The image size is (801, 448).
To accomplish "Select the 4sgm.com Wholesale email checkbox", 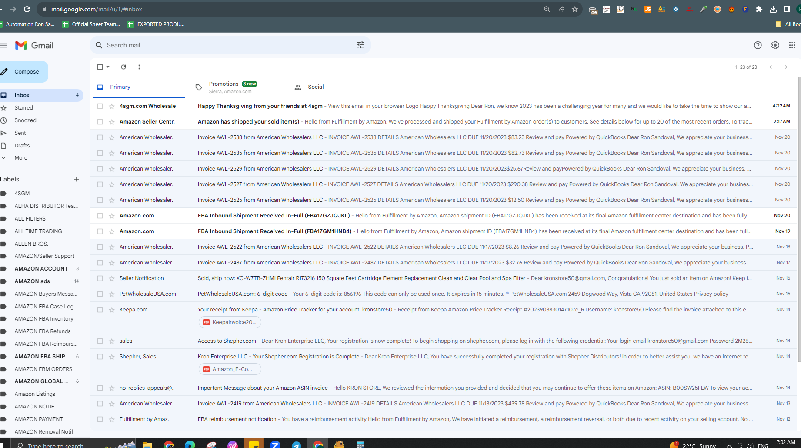I will (100, 106).
